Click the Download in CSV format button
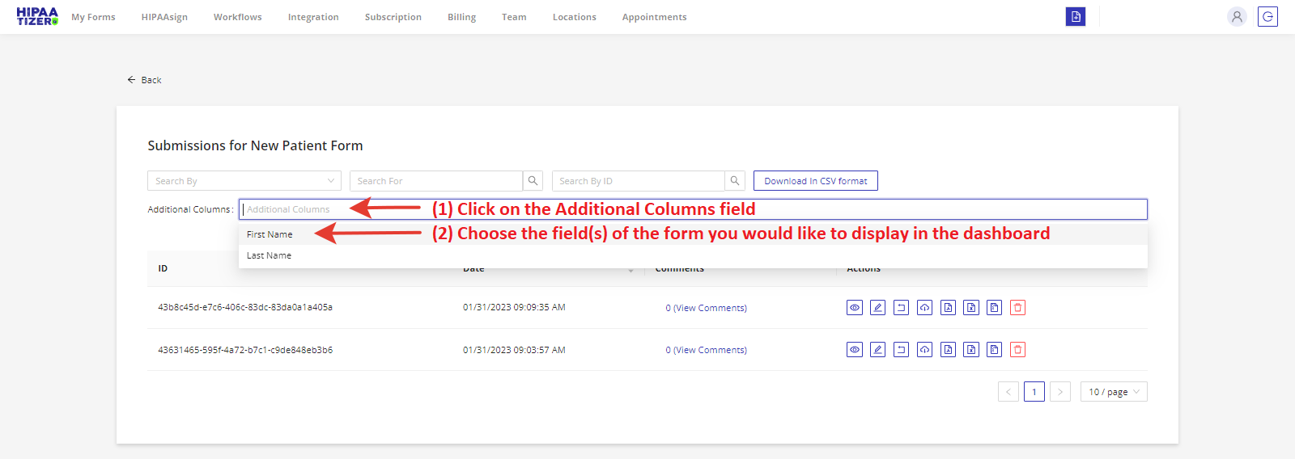The image size is (1295, 459). [815, 181]
